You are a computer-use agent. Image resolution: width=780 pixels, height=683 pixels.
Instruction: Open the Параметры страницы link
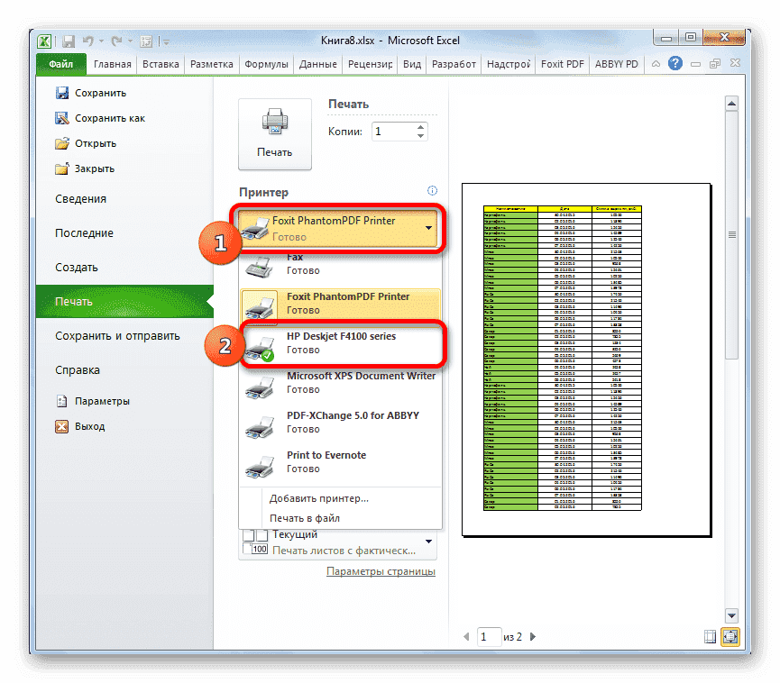pos(382,571)
